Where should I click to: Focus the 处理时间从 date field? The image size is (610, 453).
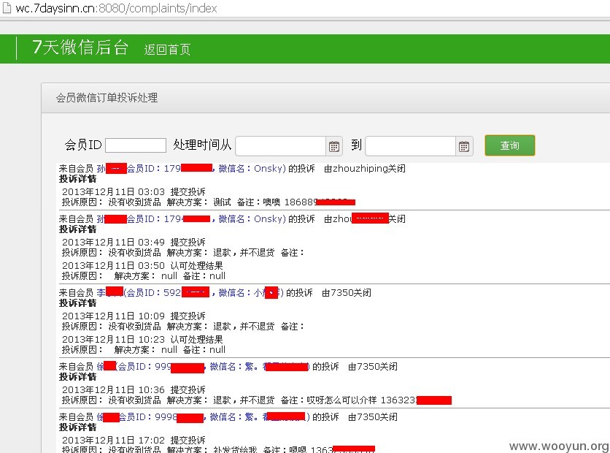tap(280, 146)
